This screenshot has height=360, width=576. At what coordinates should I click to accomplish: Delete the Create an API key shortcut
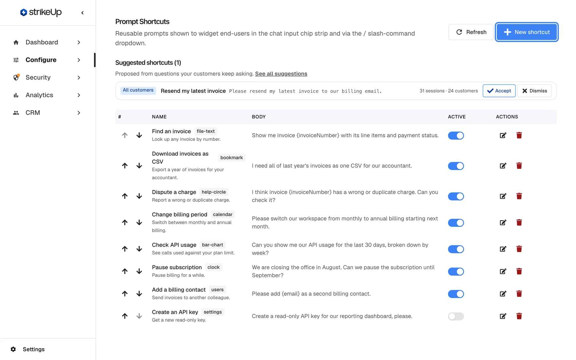click(x=519, y=316)
